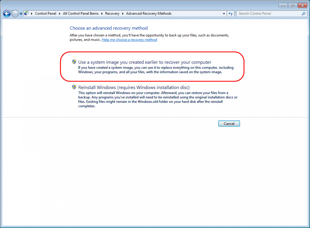Image resolution: width=310 pixels, height=228 pixels.
Task: Choose Reinstall Windows option
Action: [134, 88]
